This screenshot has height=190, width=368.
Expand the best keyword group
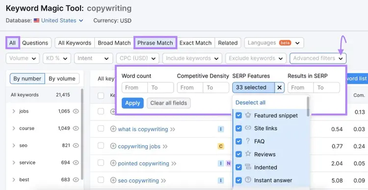click(x=14, y=180)
